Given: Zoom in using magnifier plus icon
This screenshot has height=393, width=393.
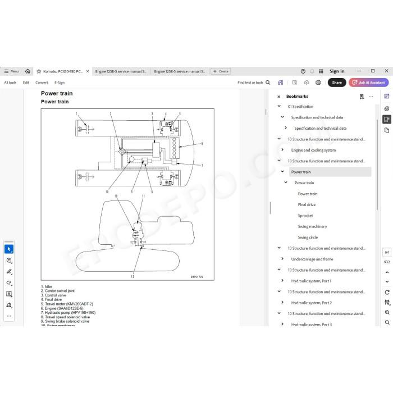Looking at the screenshot, I should point(387,312).
